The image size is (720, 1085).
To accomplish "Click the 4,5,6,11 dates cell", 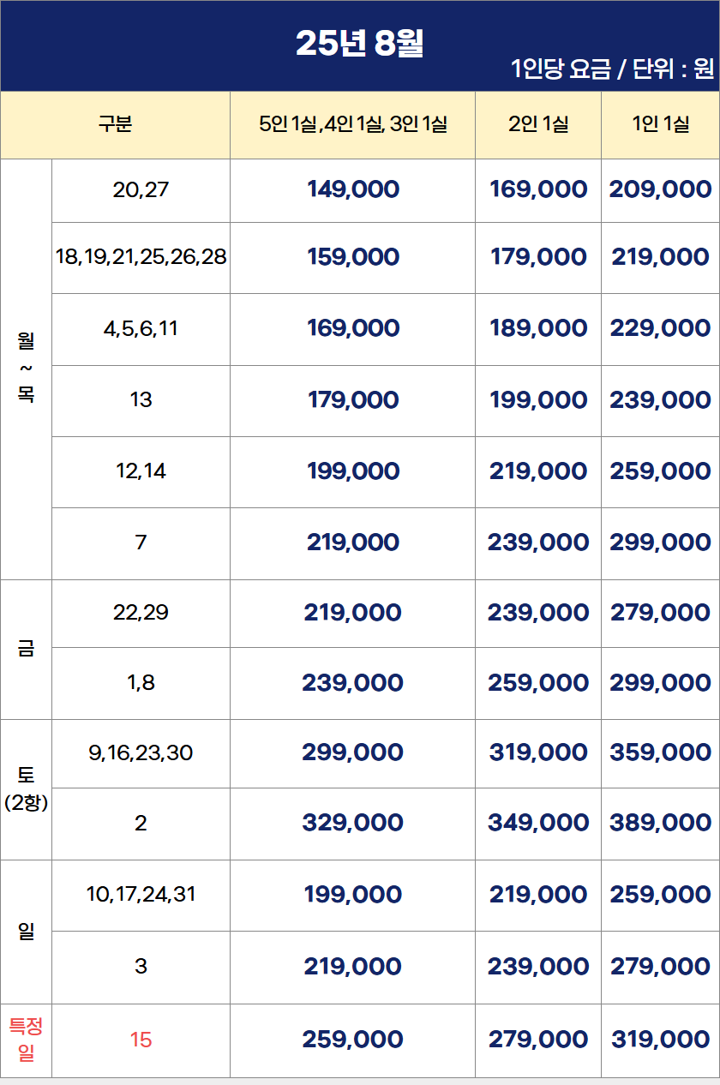I will click(141, 328).
